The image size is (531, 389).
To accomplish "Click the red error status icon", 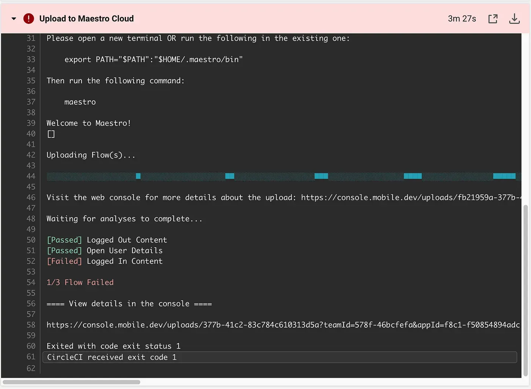I will coord(28,19).
